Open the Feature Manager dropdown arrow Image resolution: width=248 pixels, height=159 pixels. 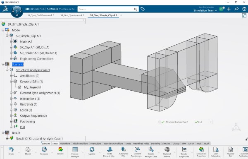[83, 152]
